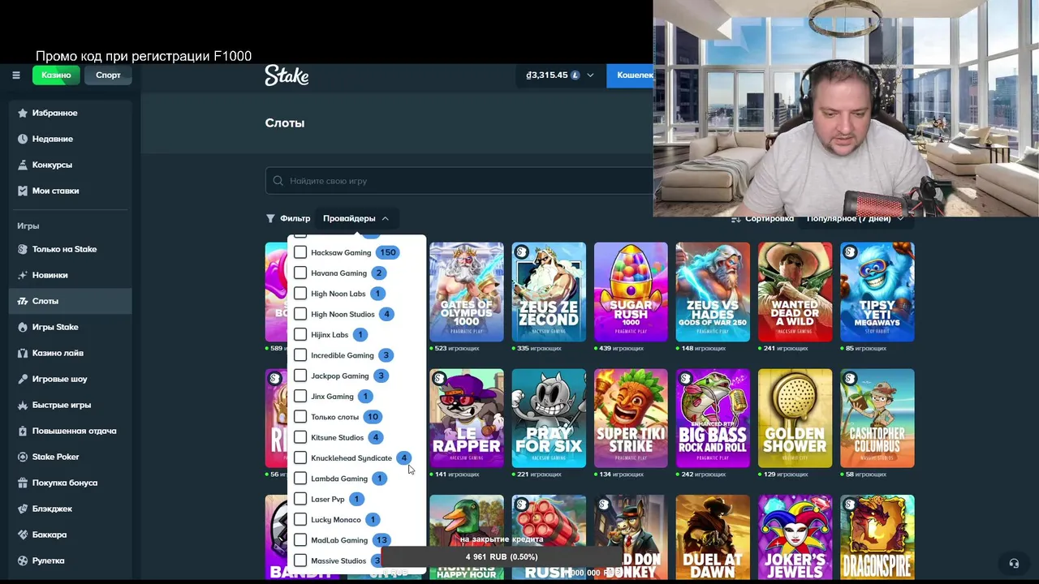Check the Knucklehead Syndicate checkbox

click(x=300, y=457)
